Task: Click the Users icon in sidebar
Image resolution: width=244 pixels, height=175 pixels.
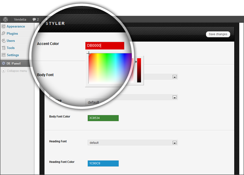Action: pos(4,41)
